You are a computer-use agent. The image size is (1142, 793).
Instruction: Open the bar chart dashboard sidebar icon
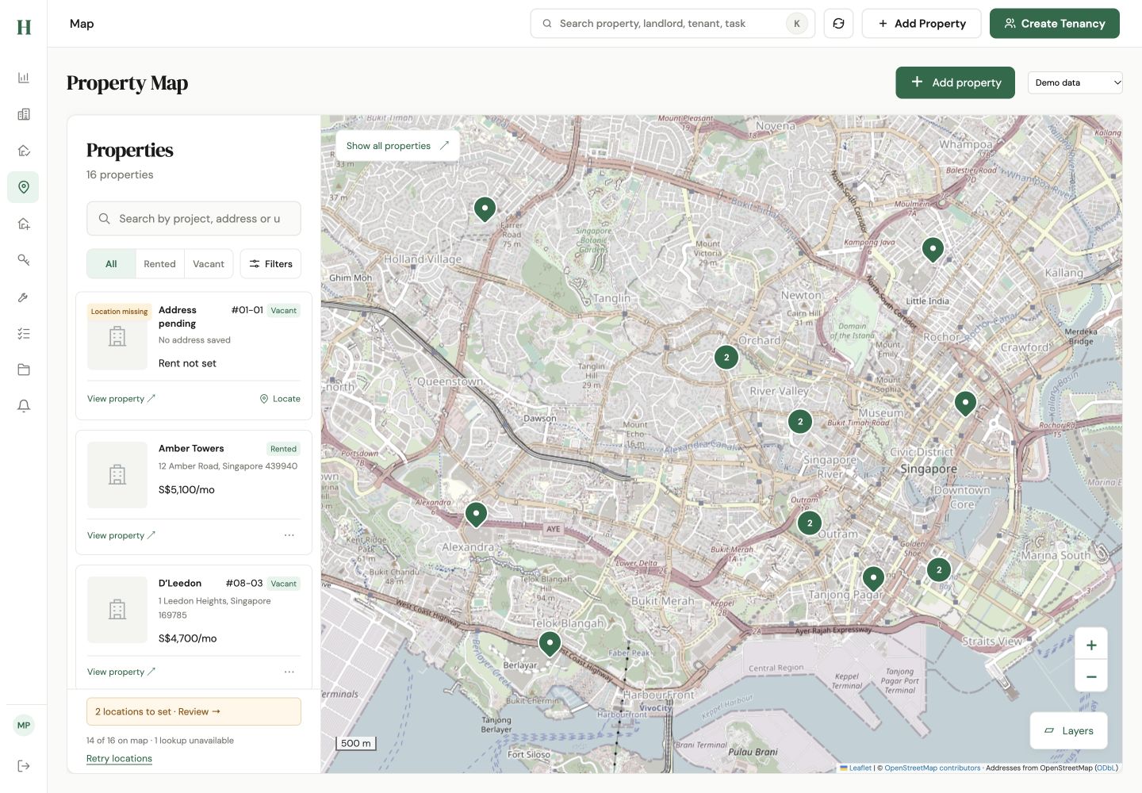[x=24, y=78]
